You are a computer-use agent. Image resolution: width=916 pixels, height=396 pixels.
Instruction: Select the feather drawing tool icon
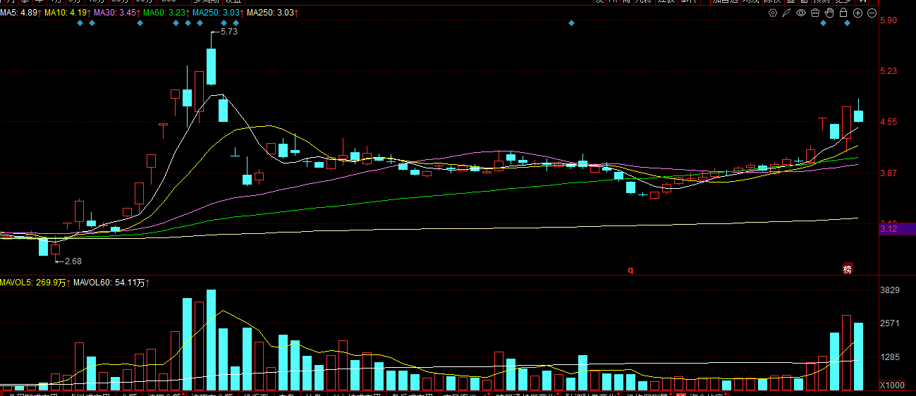point(787,13)
